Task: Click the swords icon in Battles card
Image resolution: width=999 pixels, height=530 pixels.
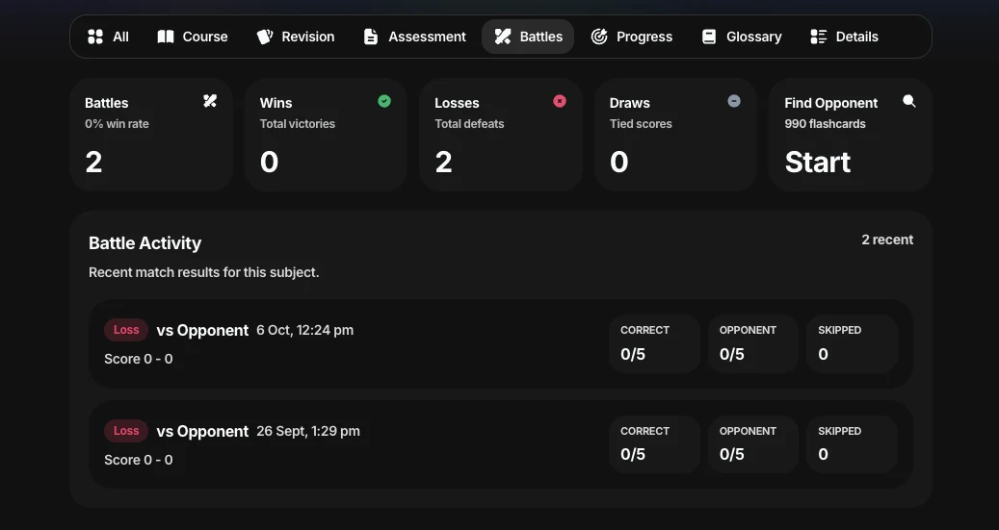Action: click(210, 101)
